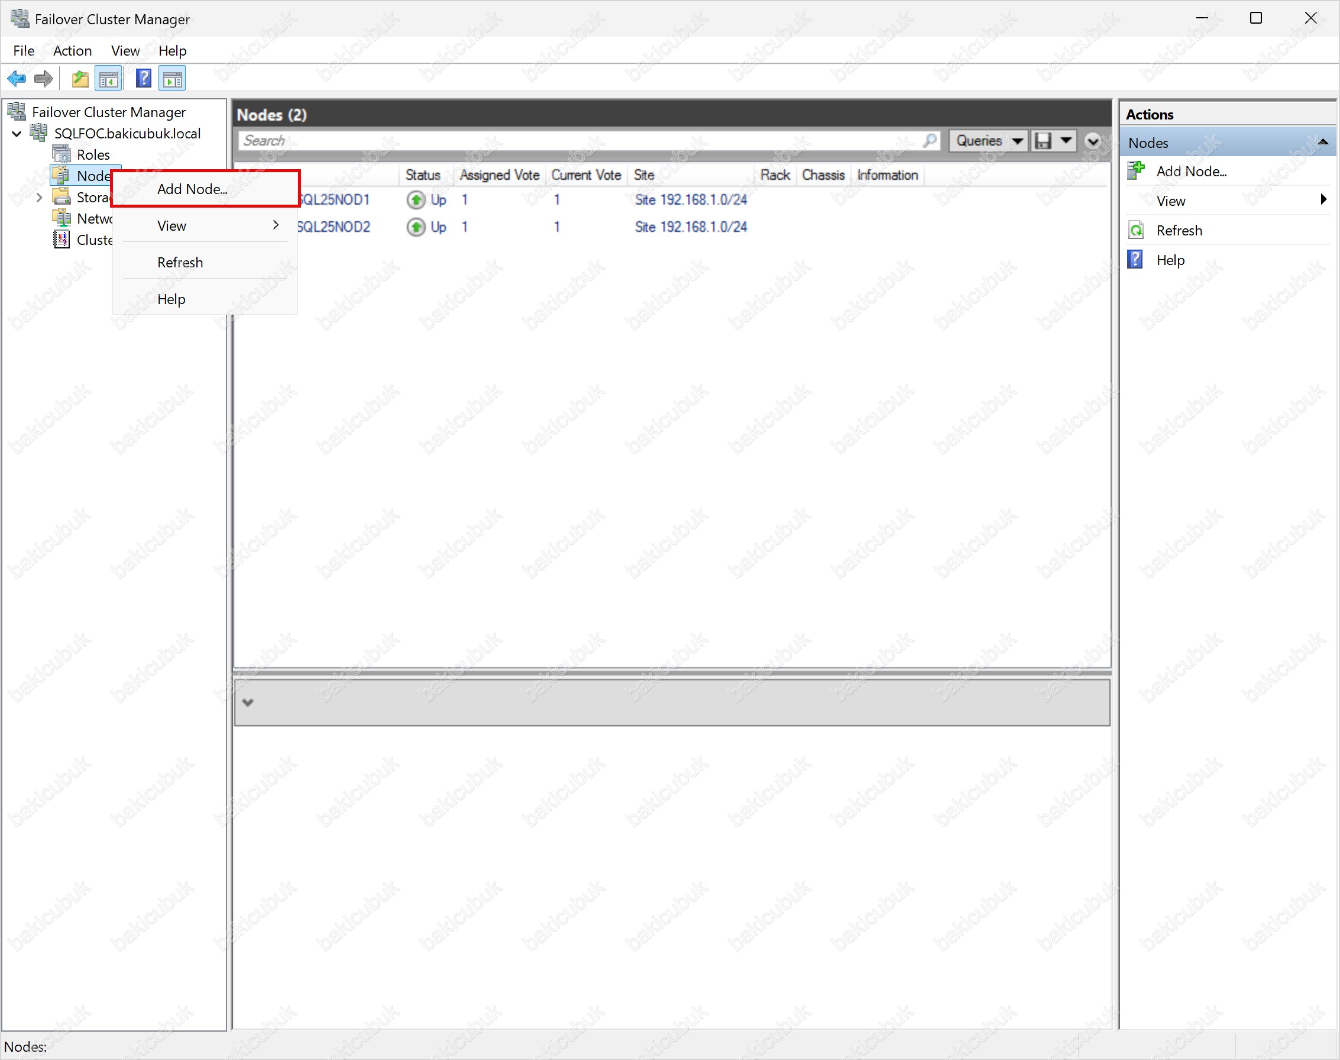Choose Add Node... from the context menu
Screen dimensions: 1340x1060
coord(192,189)
